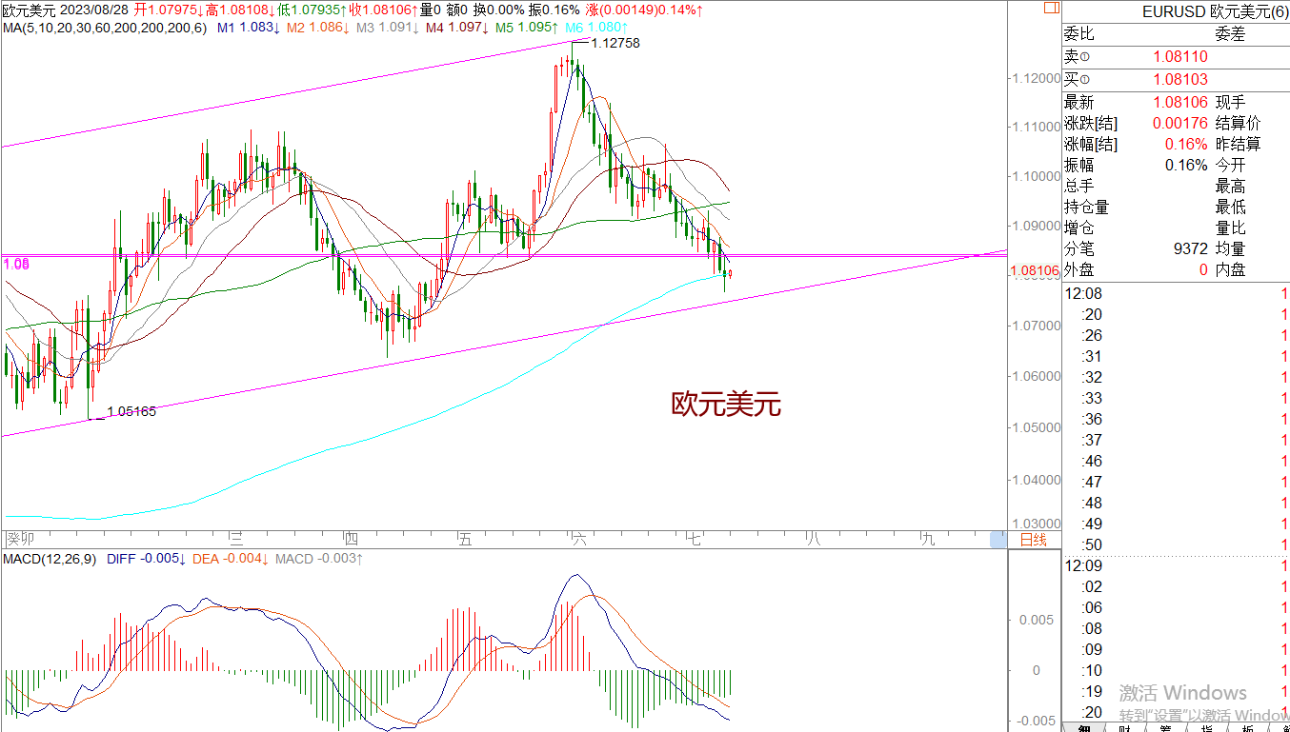Screen dimensions: 1290x732
Task: Click the 12:09 tick row
Action: (1176, 565)
